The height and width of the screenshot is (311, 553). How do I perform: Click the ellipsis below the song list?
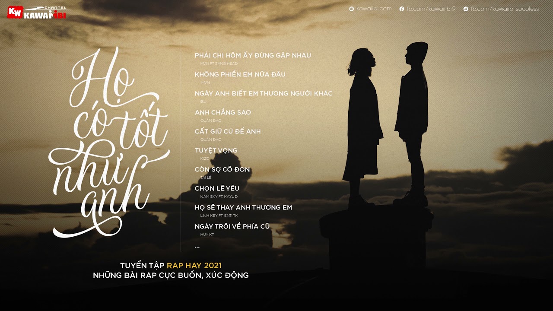click(x=197, y=247)
